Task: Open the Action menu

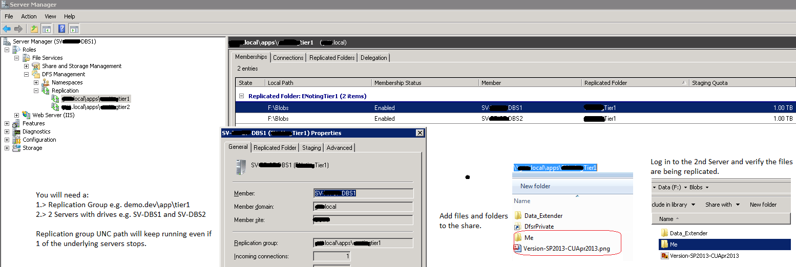Action: [x=29, y=16]
